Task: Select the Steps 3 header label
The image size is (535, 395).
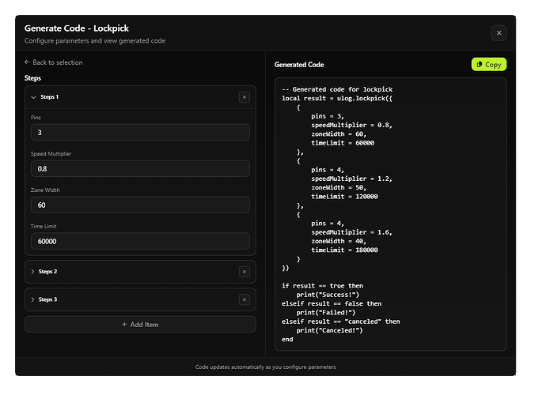Action: [48, 299]
